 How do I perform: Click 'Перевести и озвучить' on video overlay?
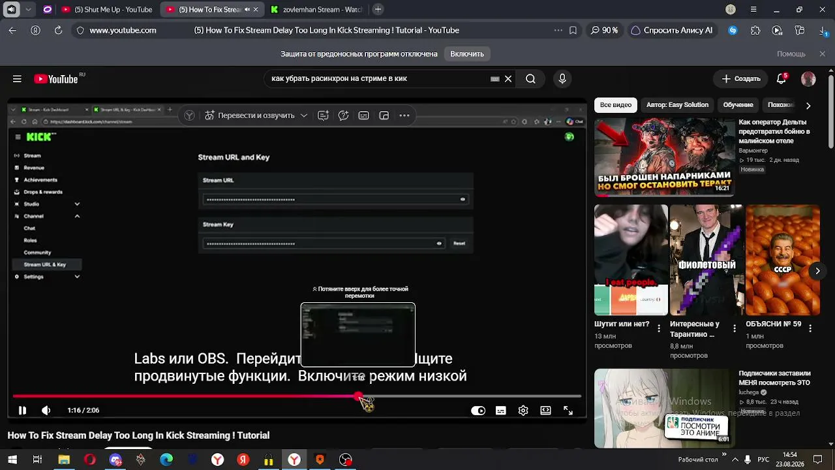[250, 116]
